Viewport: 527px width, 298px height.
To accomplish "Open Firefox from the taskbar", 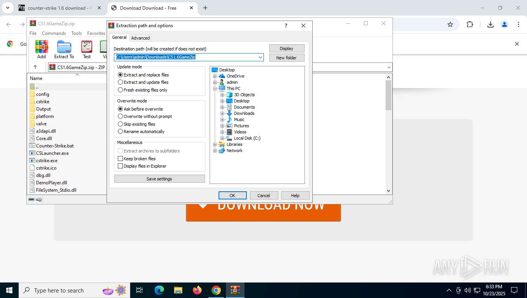I will coord(197,290).
